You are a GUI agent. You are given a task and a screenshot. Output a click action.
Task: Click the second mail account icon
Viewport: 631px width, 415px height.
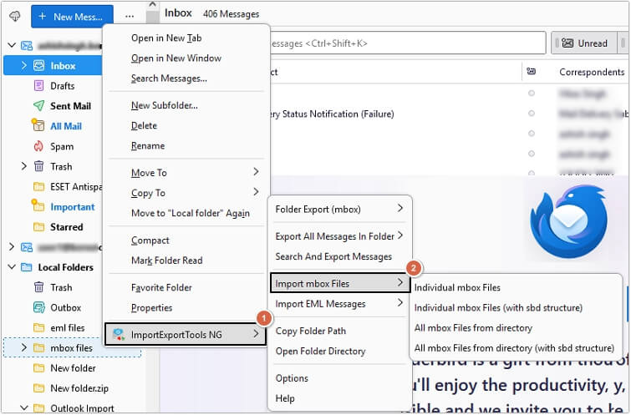coord(27,247)
